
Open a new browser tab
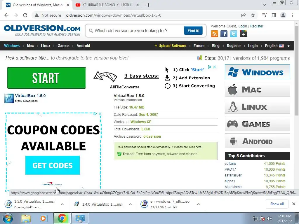(149, 5)
